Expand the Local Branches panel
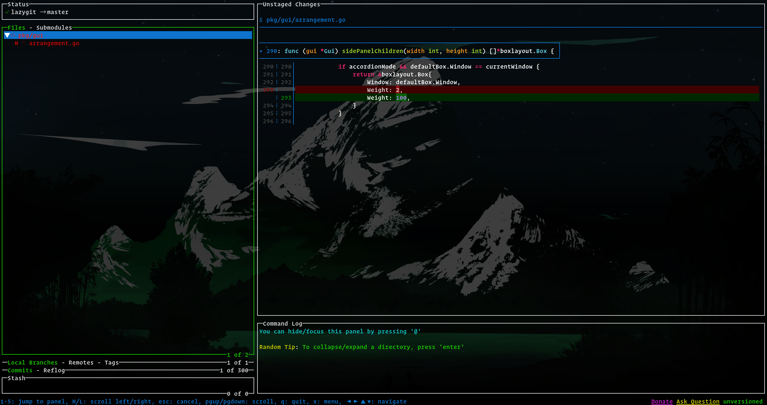 (32, 363)
